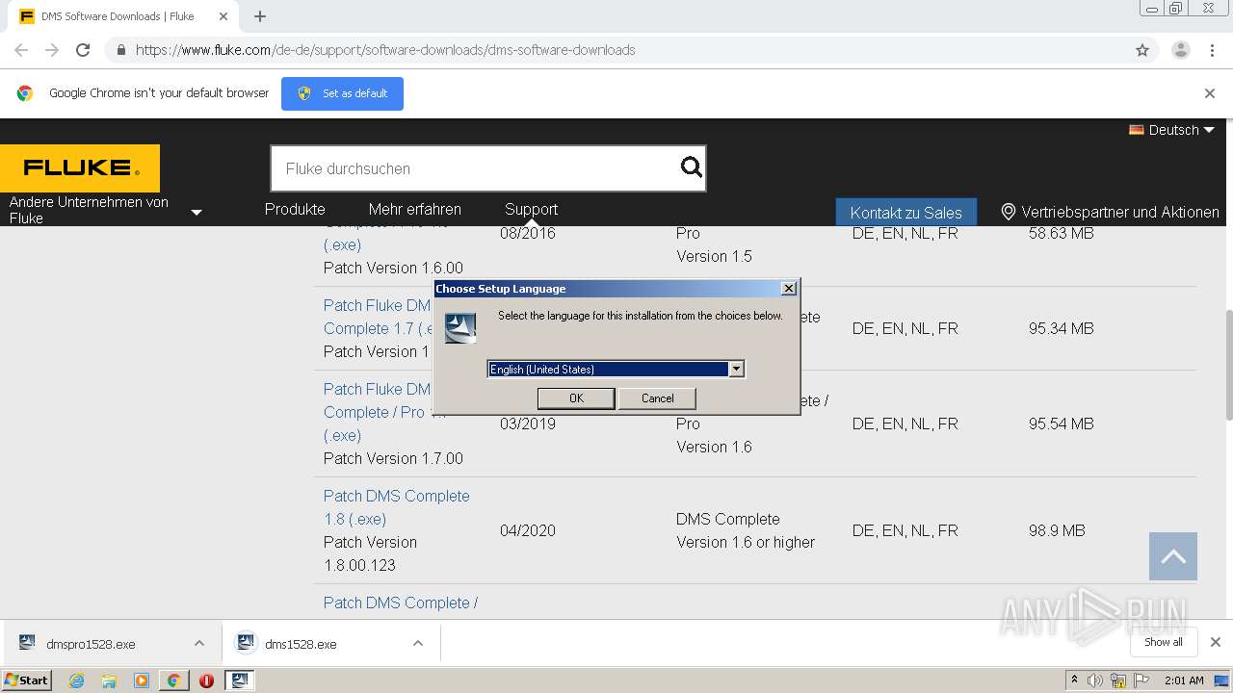Click the volume tray icon

[x=1095, y=680]
